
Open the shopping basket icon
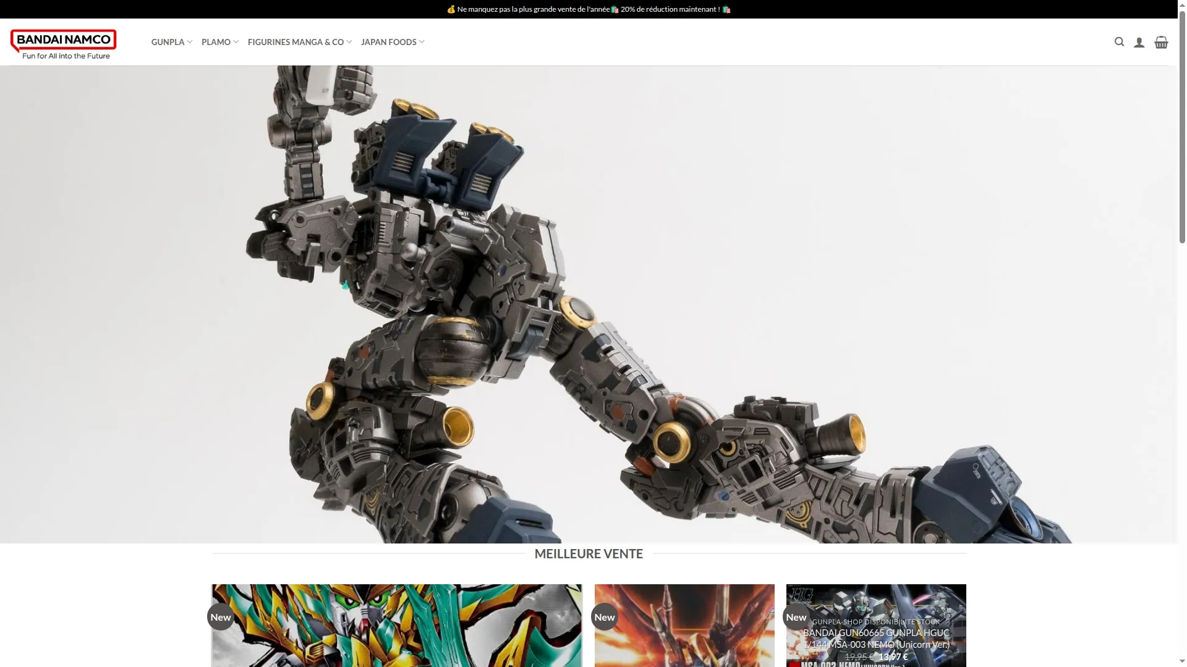click(1161, 42)
